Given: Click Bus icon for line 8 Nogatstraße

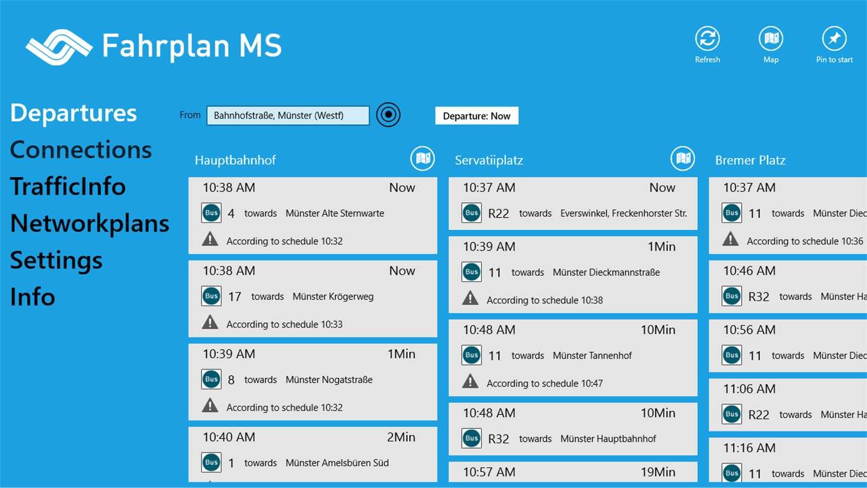Looking at the screenshot, I should coord(211,379).
